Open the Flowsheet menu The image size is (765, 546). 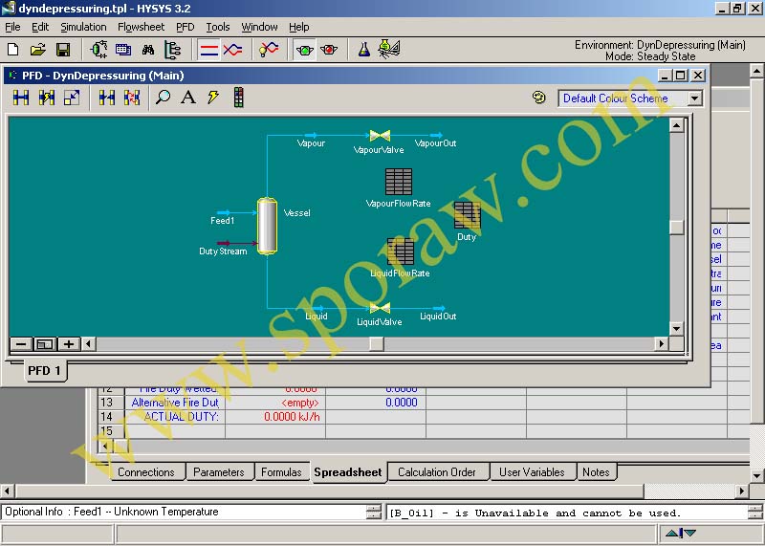(141, 27)
